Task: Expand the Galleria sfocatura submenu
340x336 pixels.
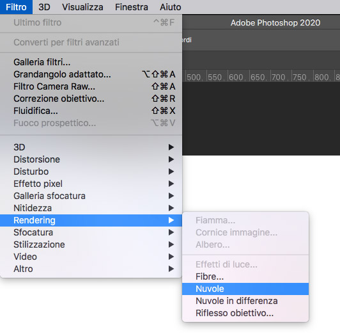Action: click(x=91, y=196)
